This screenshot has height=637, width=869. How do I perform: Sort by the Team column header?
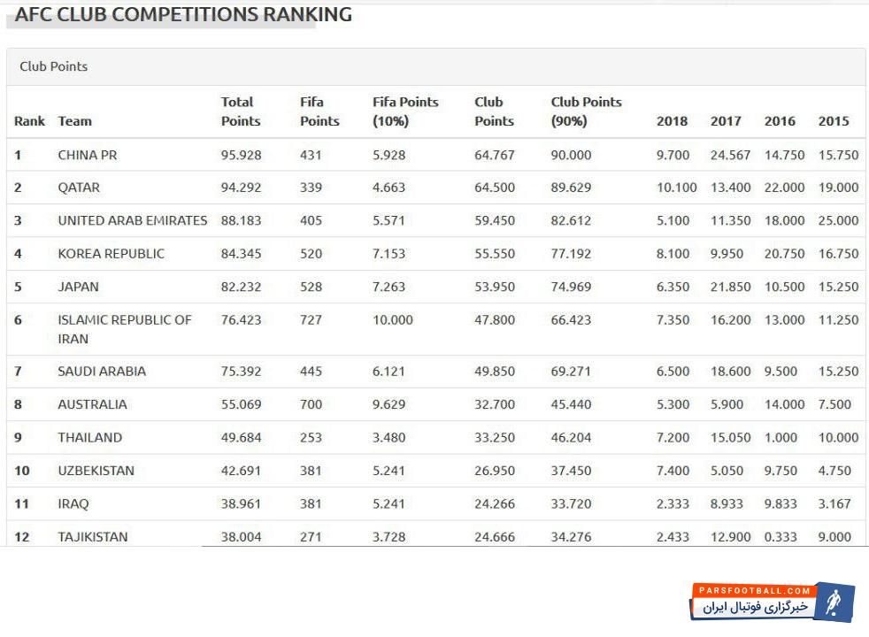(74, 121)
